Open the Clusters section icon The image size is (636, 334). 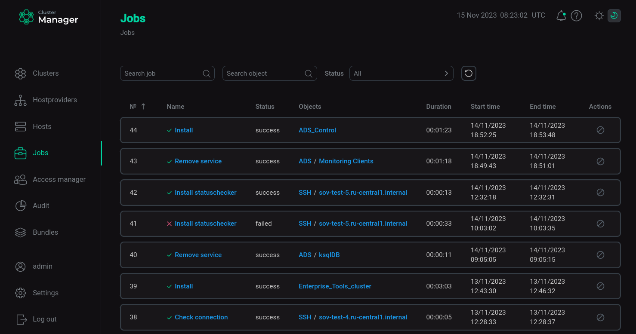point(20,74)
